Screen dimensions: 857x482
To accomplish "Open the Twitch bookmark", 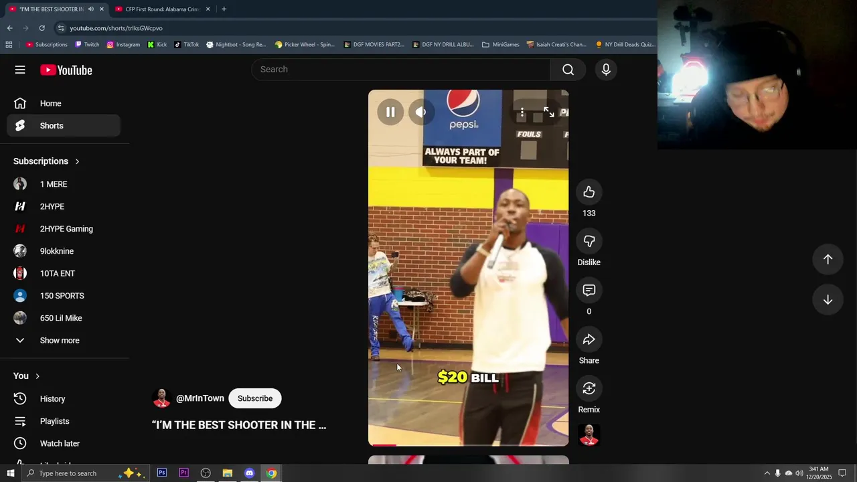I will (x=87, y=45).
